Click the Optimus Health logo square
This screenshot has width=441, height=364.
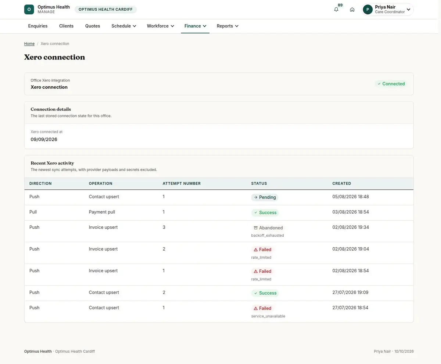click(x=29, y=10)
